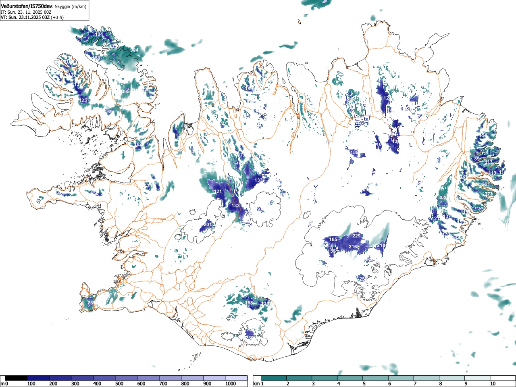Click the 216 visibility value

coord(353,247)
